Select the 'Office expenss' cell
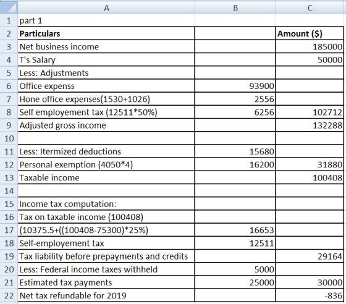Screen dimensions: 346x304 pyautogui.click(x=106, y=86)
